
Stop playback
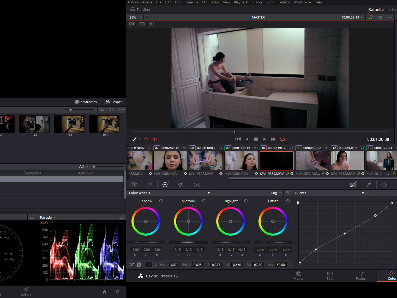tap(256, 139)
